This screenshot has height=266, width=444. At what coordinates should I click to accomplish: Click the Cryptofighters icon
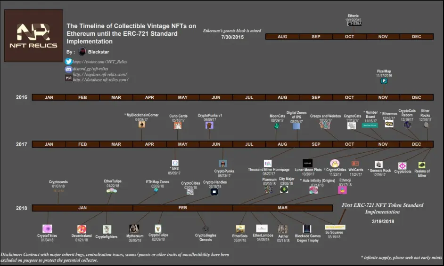click(x=107, y=229)
